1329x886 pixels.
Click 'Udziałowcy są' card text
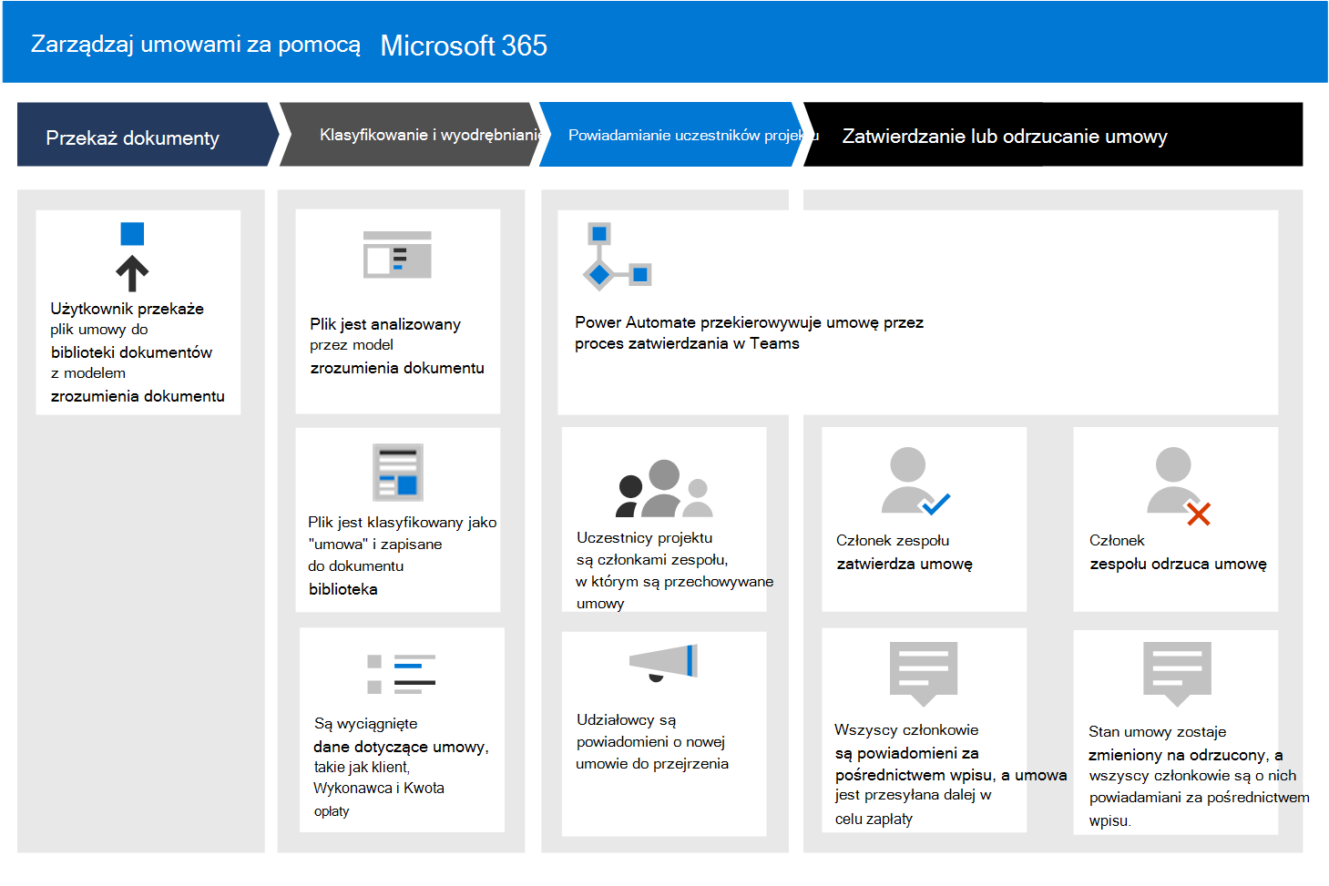pyautogui.click(x=626, y=720)
